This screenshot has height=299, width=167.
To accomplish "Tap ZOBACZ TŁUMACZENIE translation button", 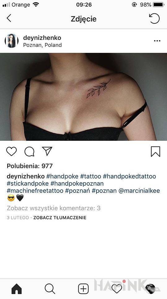I will pyautogui.click(x=60, y=218).
